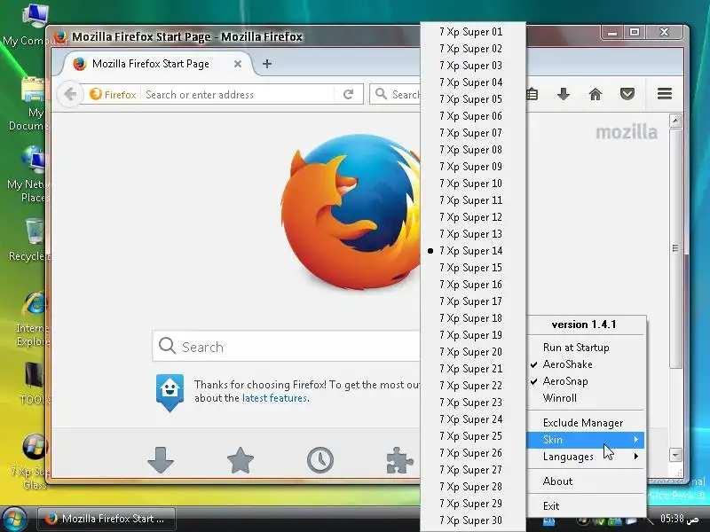Open Add-ons puzzle shortcut at page bottom

(x=399, y=460)
